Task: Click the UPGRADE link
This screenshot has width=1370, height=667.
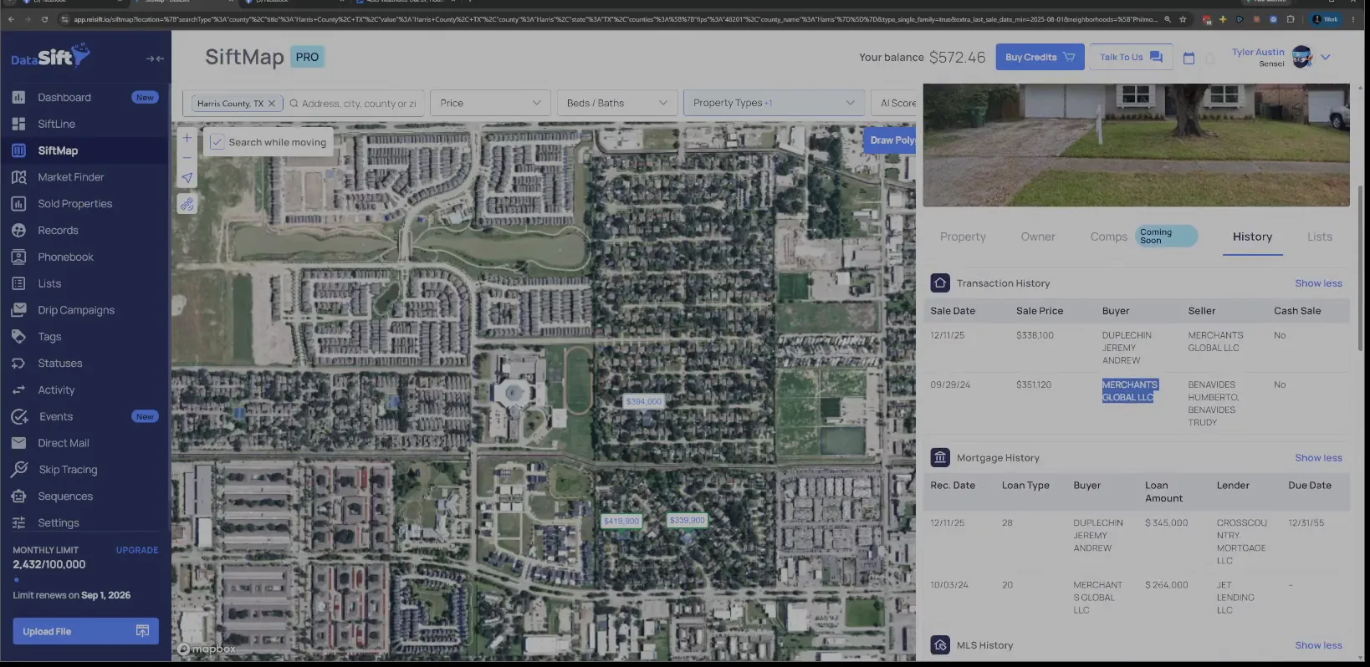Action: point(137,550)
